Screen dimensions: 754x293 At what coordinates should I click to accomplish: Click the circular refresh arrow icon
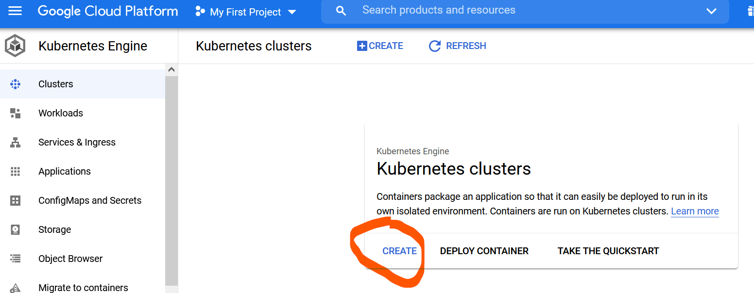(x=434, y=46)
